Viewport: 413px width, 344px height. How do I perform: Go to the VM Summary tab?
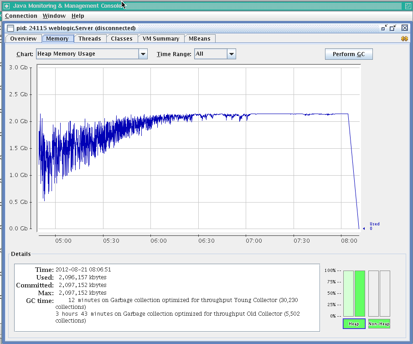[160, 39]
